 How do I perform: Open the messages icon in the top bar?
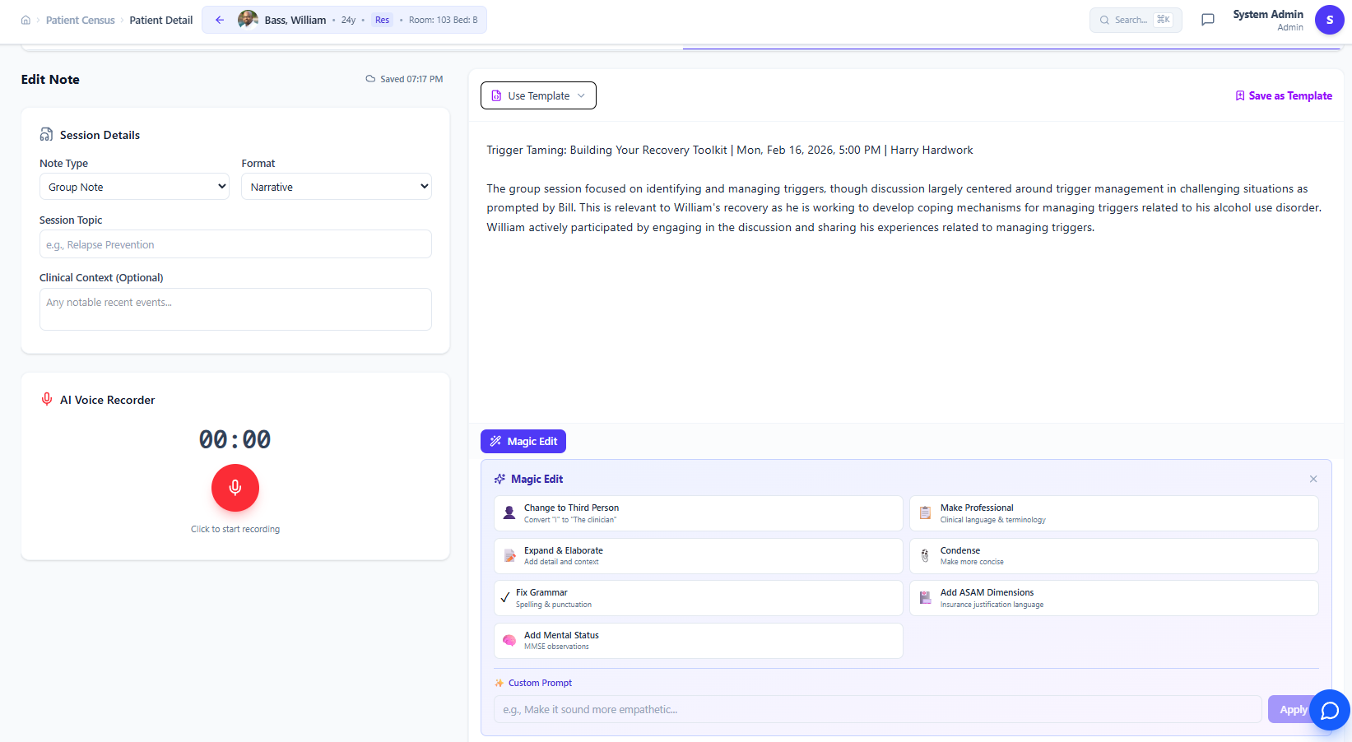point(1207,19)
